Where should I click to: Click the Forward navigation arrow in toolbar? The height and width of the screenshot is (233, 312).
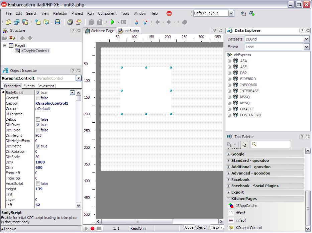169,22
